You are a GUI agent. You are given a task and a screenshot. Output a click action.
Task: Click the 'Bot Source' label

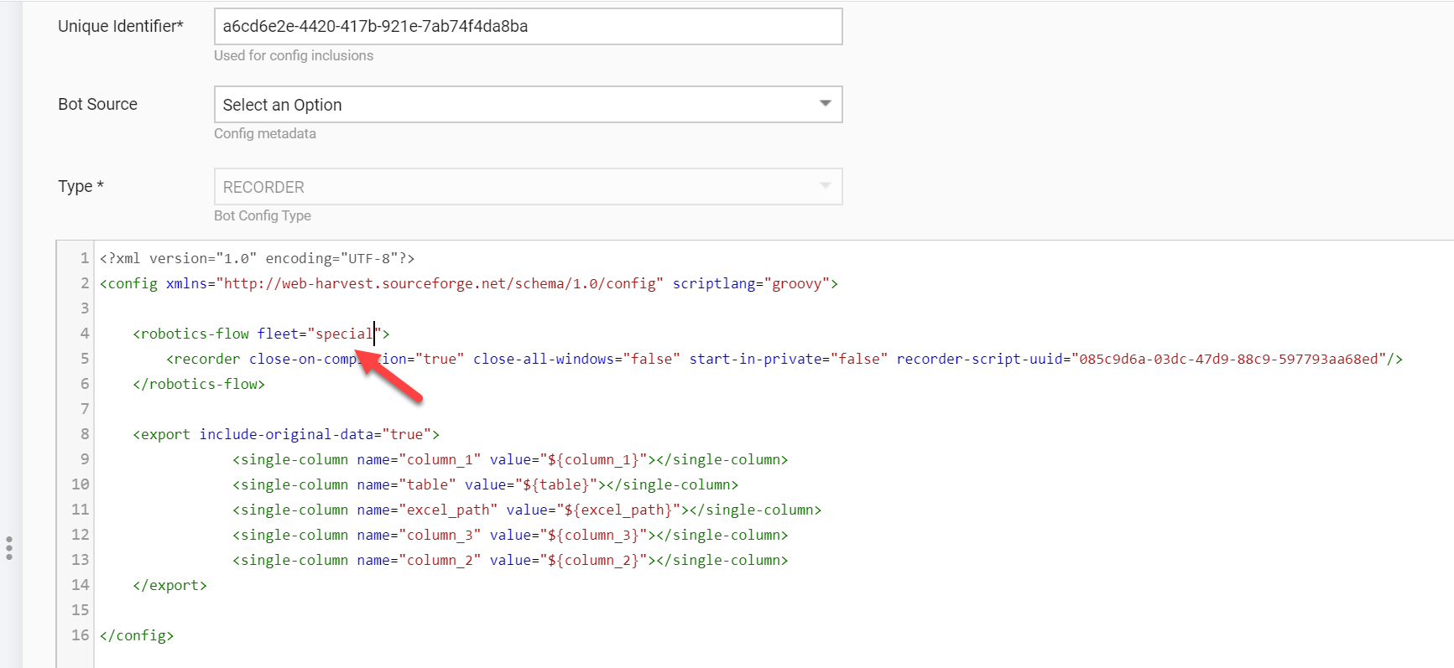click(97, 104)
